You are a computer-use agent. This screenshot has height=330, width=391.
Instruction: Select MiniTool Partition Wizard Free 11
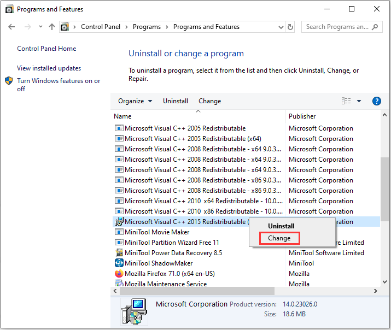click(x=172, y=243)
